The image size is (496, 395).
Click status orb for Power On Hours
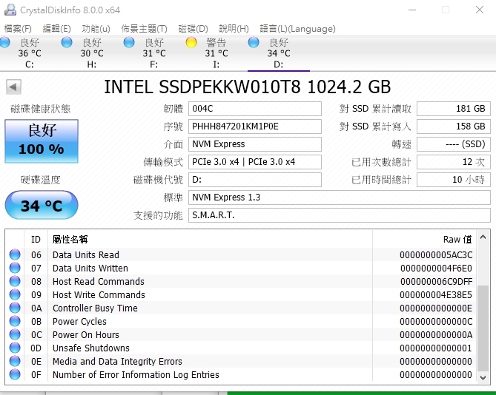pyautogui.click(x=15, y=334)
